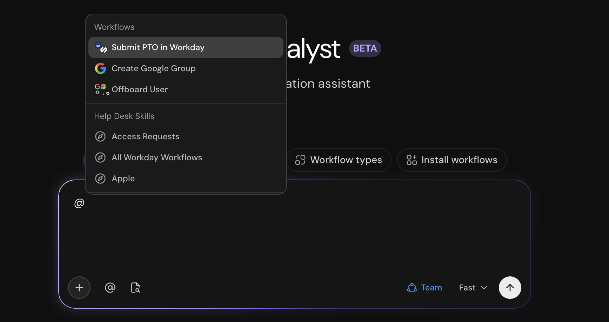The height and width of the screenshot is (322, 609).
Task: Choose Create Google Group workflow
Action: coord(186,68)
